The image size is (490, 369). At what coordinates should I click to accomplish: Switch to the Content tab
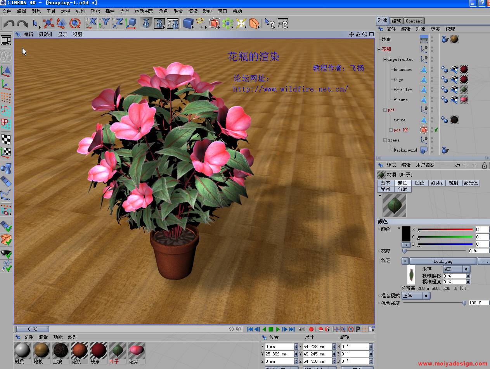pyautogui.click(x=414, y=21)
